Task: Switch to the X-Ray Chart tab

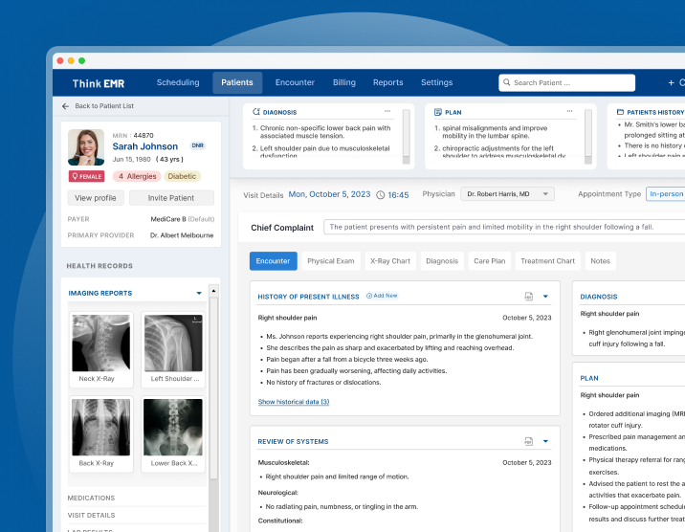Action: click(x=389, y=260)
